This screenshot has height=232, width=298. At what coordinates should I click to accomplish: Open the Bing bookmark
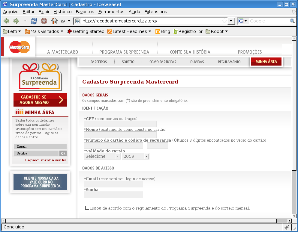pyautogui.click(x=163, y=31)
